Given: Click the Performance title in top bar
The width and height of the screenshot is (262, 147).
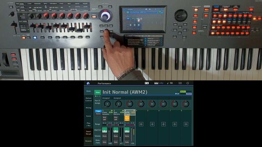Looking at the screenshot, I should coord(104,83).
